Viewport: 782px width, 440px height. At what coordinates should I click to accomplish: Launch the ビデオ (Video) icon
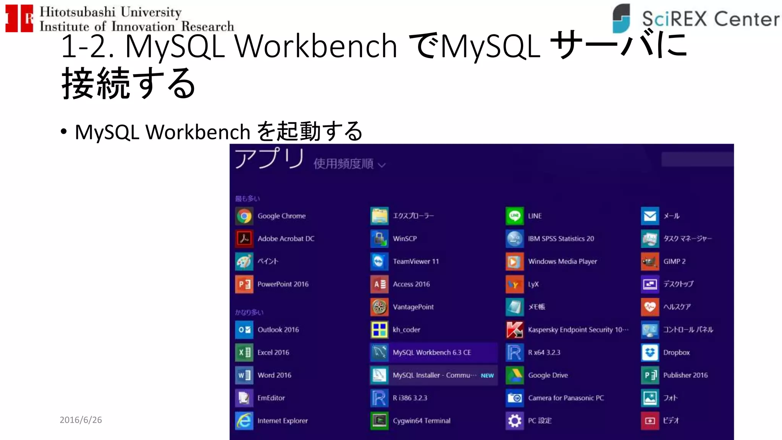650,421
